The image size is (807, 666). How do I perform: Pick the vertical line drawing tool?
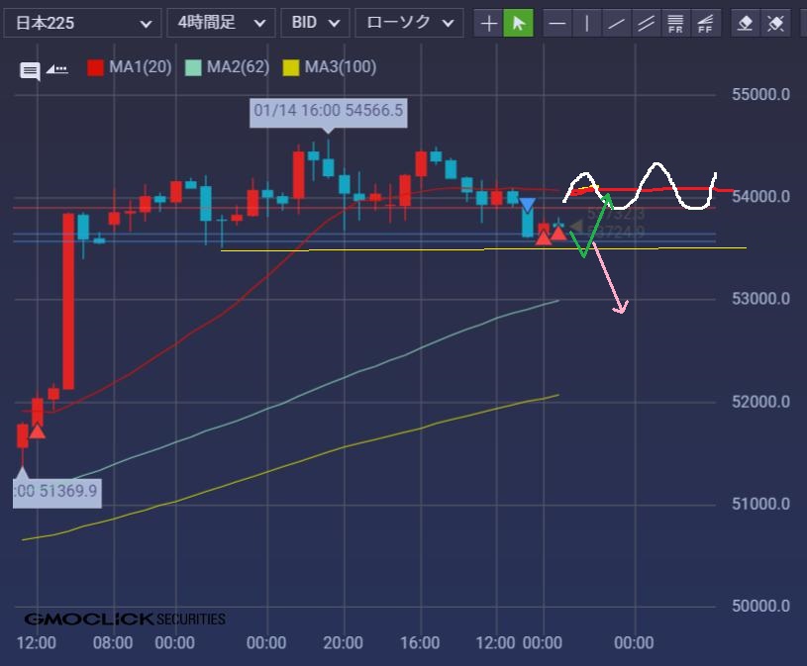point(587,23)
